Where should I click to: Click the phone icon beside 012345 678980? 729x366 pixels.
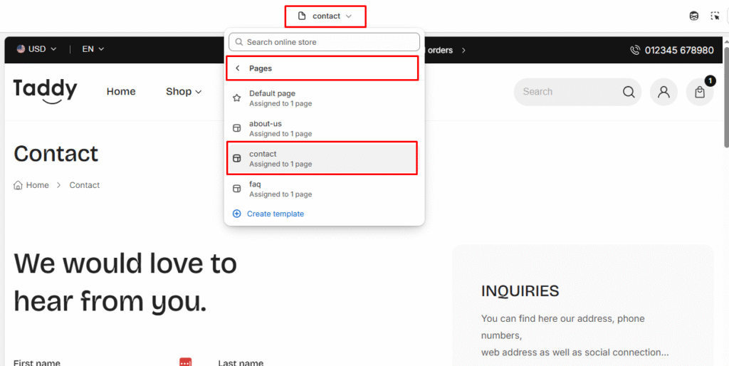[635, 50]
